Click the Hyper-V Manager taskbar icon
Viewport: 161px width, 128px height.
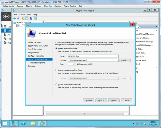(42, 123)
